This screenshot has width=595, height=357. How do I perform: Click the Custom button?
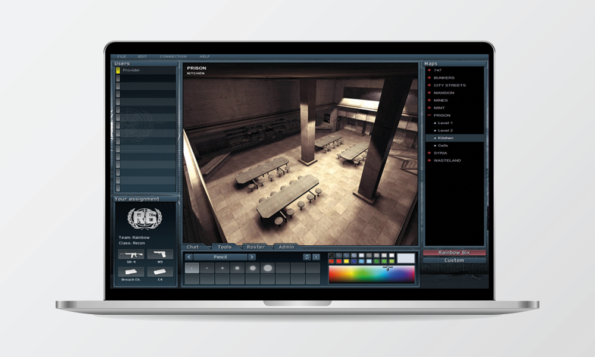[x=454, y=261]
